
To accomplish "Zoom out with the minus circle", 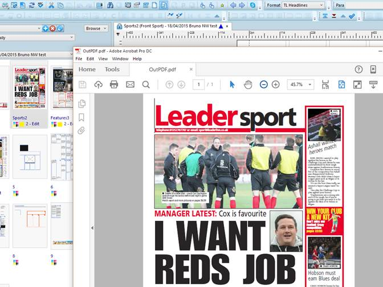I will (263, 85).
